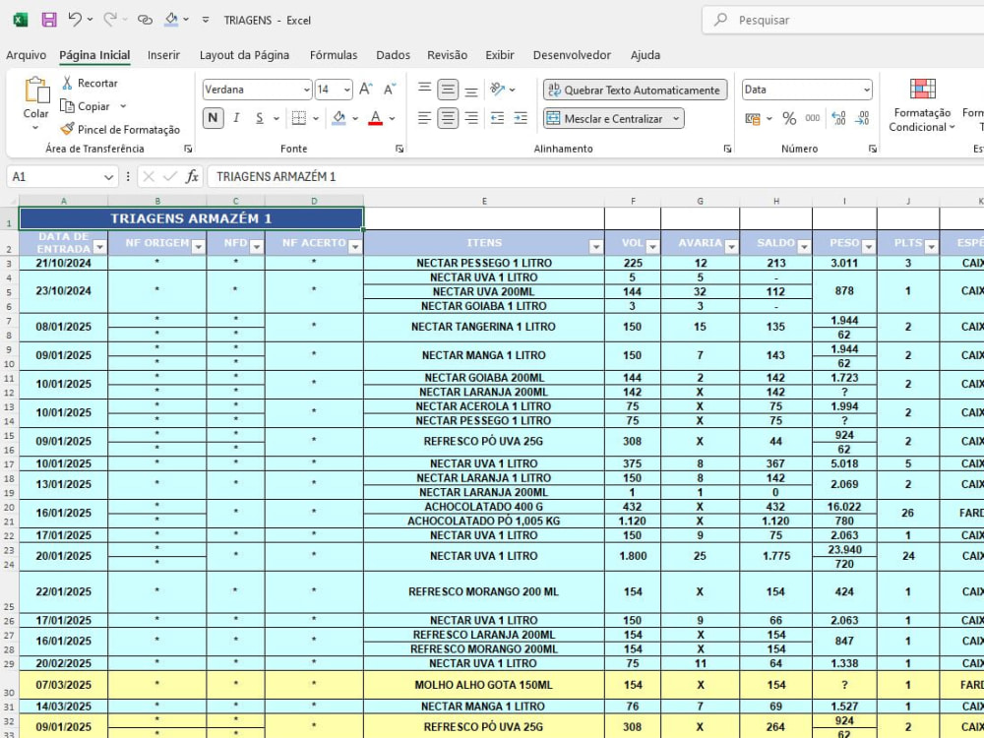Open the Verdana font name dropdown
This screenshot has width=984, height=738.
306,90
